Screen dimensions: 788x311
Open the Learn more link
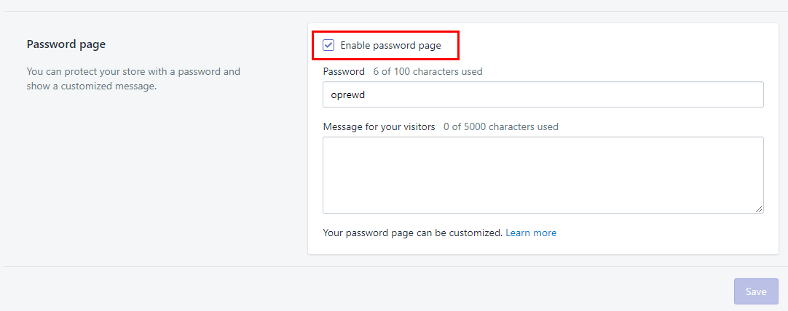(531, 233)
